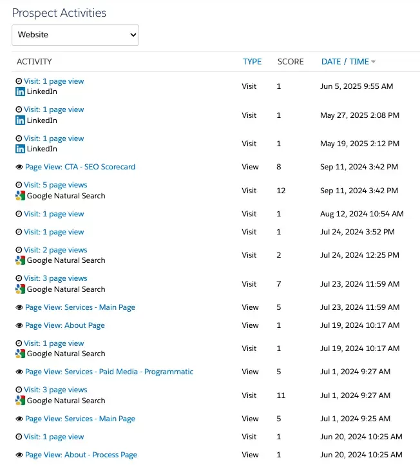Click the clock icon beside Visit: 5 page views
Screen dimensions: 420x467
[x=19, y=185]
